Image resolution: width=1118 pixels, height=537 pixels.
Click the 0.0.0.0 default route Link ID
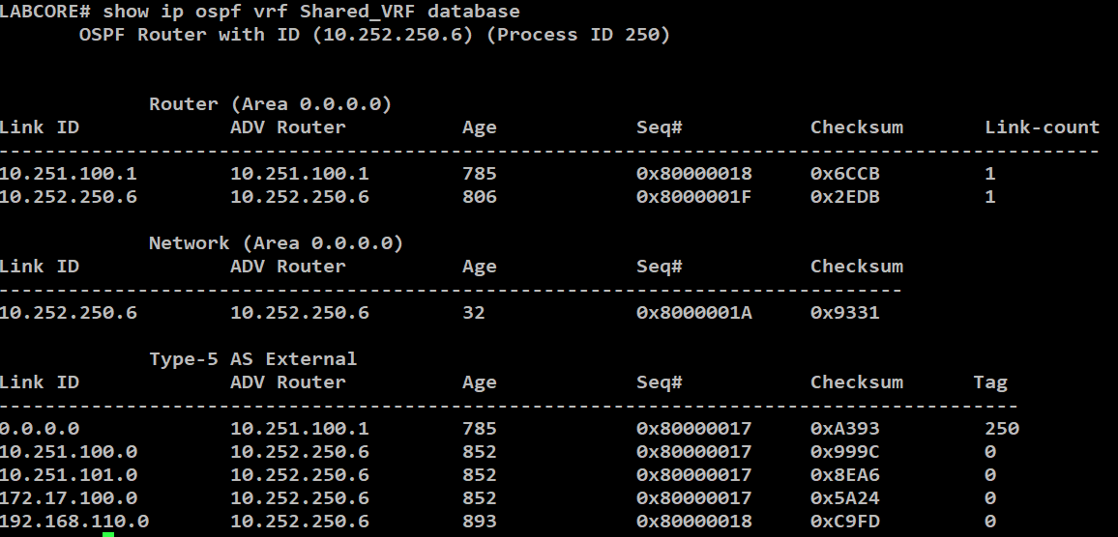40,429
